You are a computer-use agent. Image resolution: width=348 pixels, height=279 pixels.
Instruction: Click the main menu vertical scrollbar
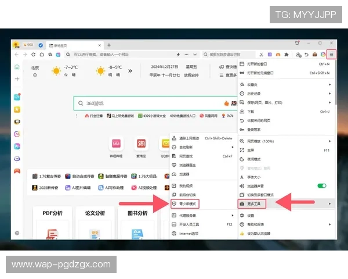click(336, 83)
